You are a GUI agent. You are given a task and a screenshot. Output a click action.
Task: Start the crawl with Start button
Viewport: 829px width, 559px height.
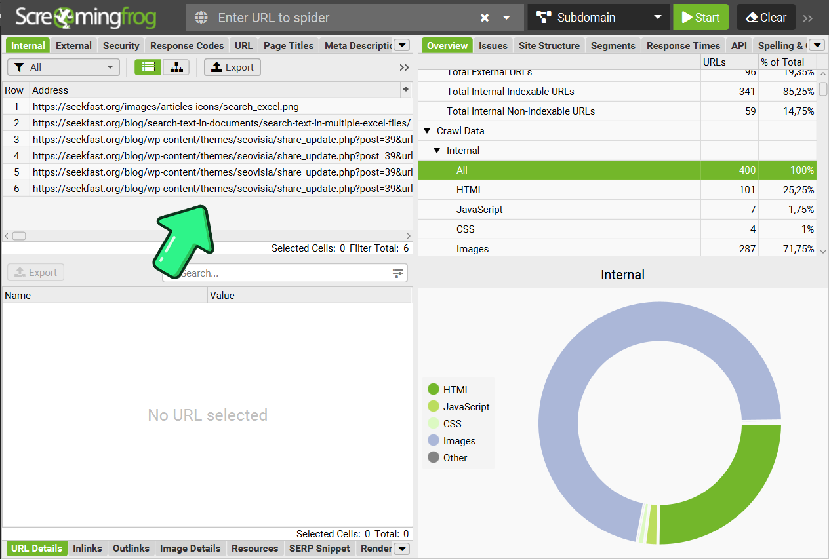point(700,18)
